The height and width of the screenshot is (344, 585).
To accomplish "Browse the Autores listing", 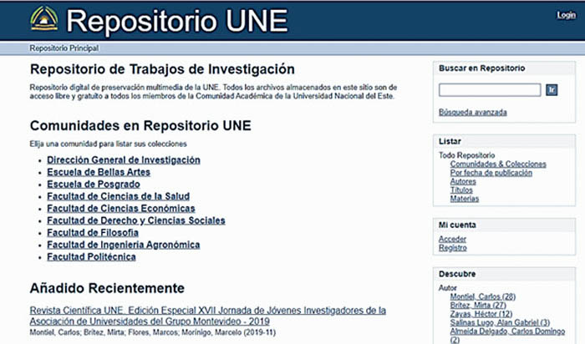I will coord(463,181).
